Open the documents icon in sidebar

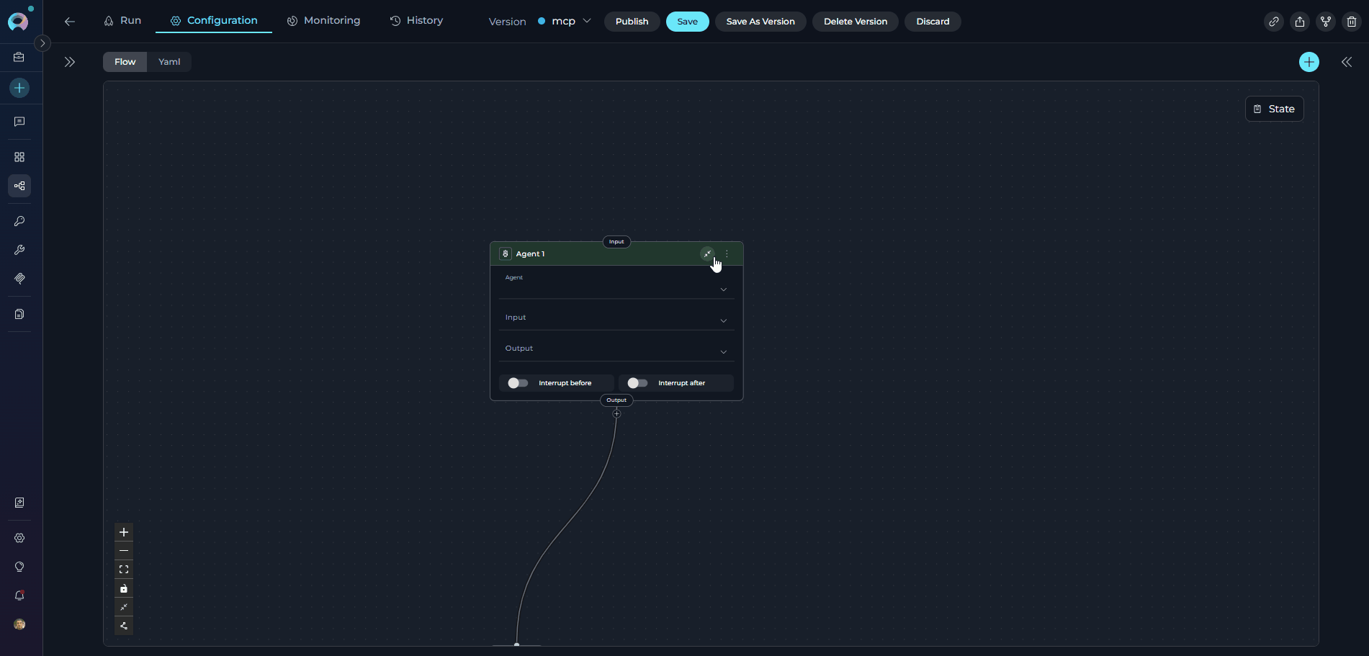click(x=19, y=314)
